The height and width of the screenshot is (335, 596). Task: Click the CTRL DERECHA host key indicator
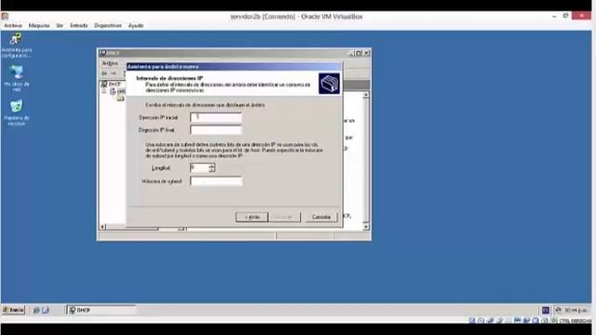[x=575, y=321]
